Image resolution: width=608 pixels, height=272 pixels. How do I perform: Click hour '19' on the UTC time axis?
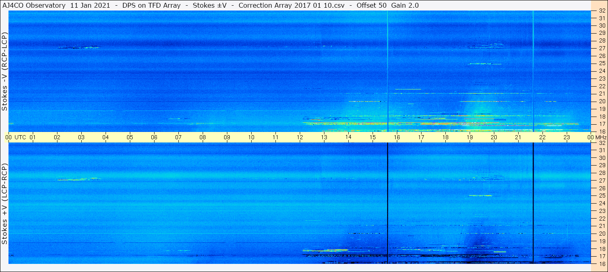pyautogui.click(x=470, y=137)
